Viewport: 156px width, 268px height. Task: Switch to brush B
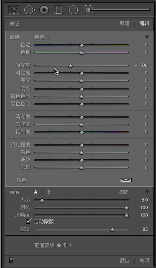[49, 192]
